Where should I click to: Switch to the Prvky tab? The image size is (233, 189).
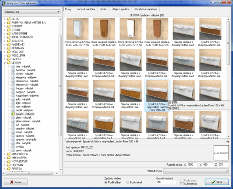point(68,9)
